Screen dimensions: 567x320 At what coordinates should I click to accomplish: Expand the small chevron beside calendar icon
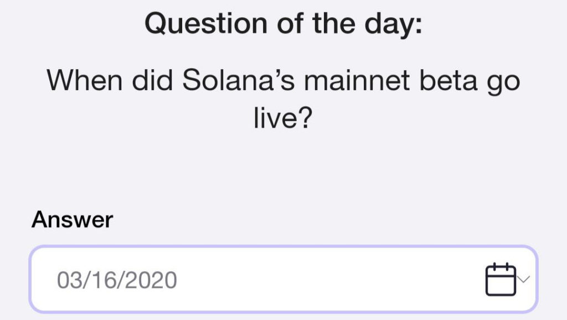pyautogui.click(x=524, y=279)
